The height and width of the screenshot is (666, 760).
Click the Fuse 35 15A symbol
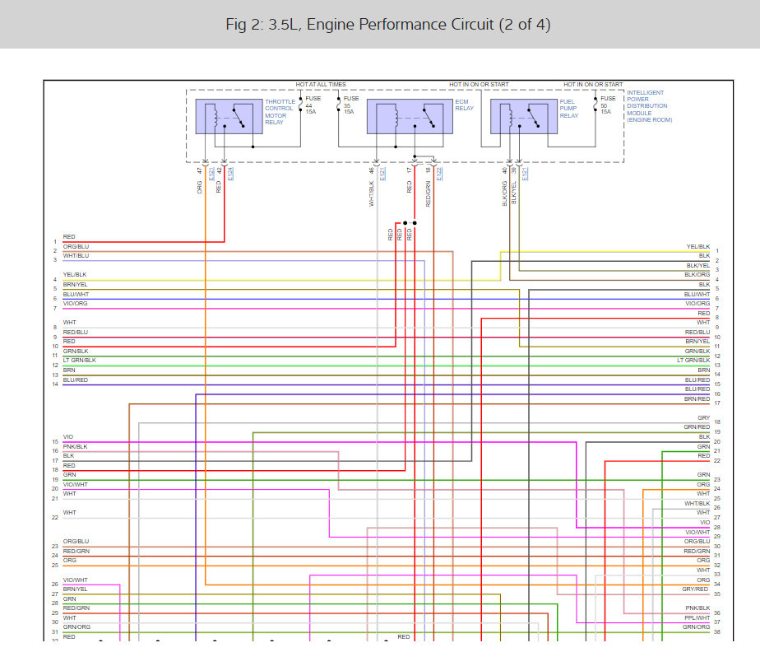click(339, 105)
